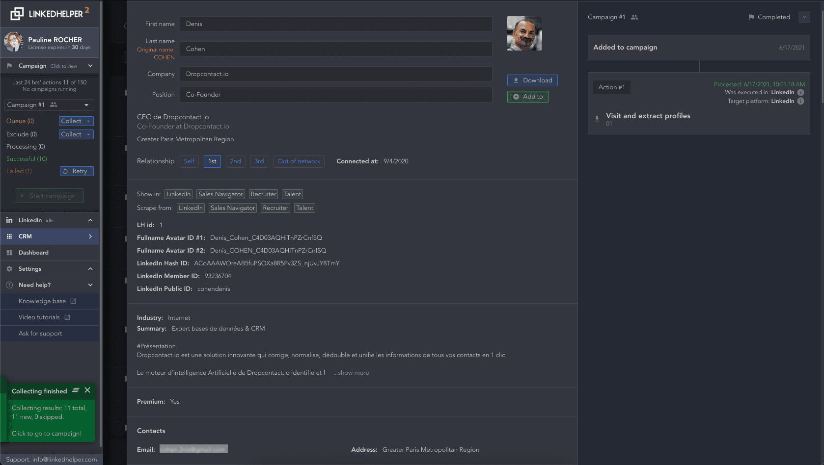Select the Out of network relationship option
The image size is (824, 465).
299,161
